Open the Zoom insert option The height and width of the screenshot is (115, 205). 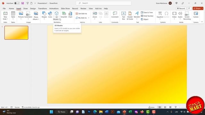(95, 16)
